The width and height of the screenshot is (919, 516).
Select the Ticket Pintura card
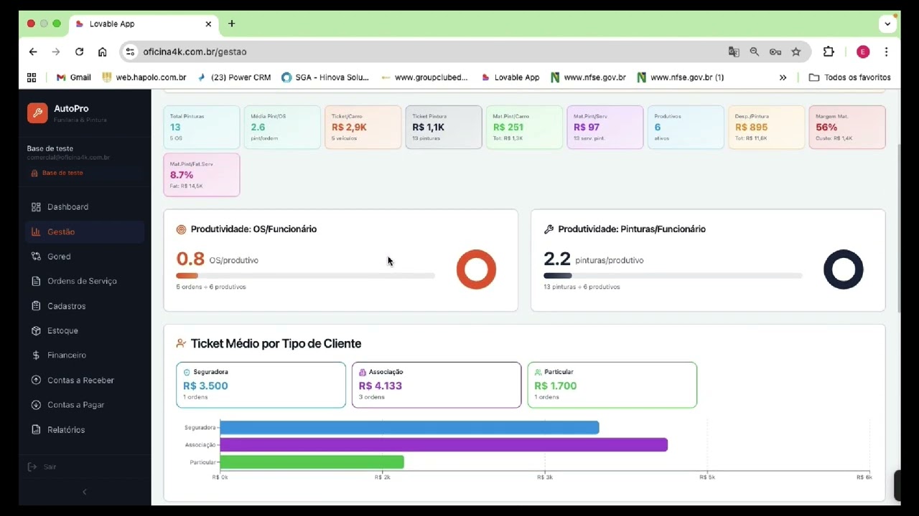tap(444, 127)
